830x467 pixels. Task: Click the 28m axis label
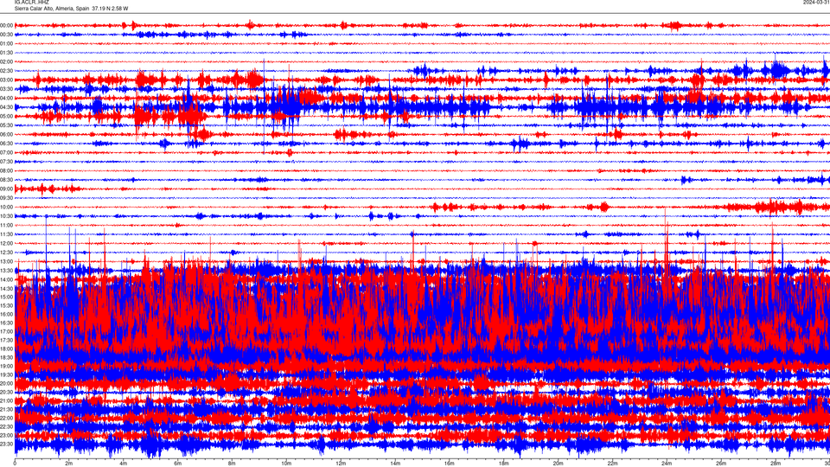click(776, 464)
